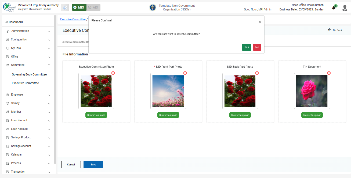Click the Loan Account sidebar icon
Viewport: 351px width, 178px height.
tap(8, 129)
